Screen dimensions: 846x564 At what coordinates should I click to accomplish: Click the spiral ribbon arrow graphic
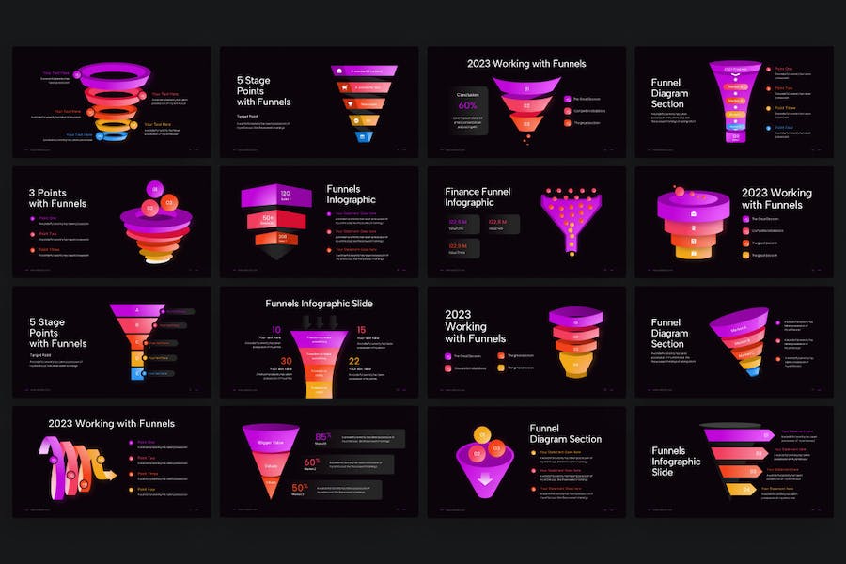(x=77, y=466)
